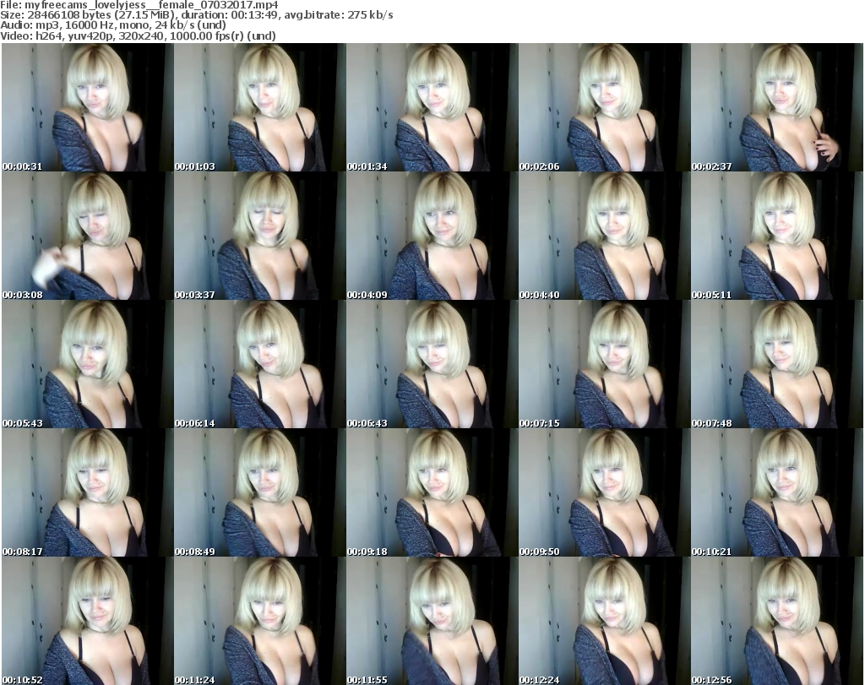
Task: Open the frame stamped 00:07:48
Action: coord(777,365)
